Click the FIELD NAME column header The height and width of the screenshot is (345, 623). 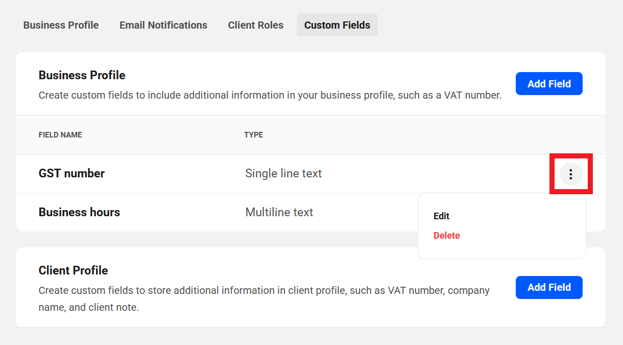pos(60,134)
